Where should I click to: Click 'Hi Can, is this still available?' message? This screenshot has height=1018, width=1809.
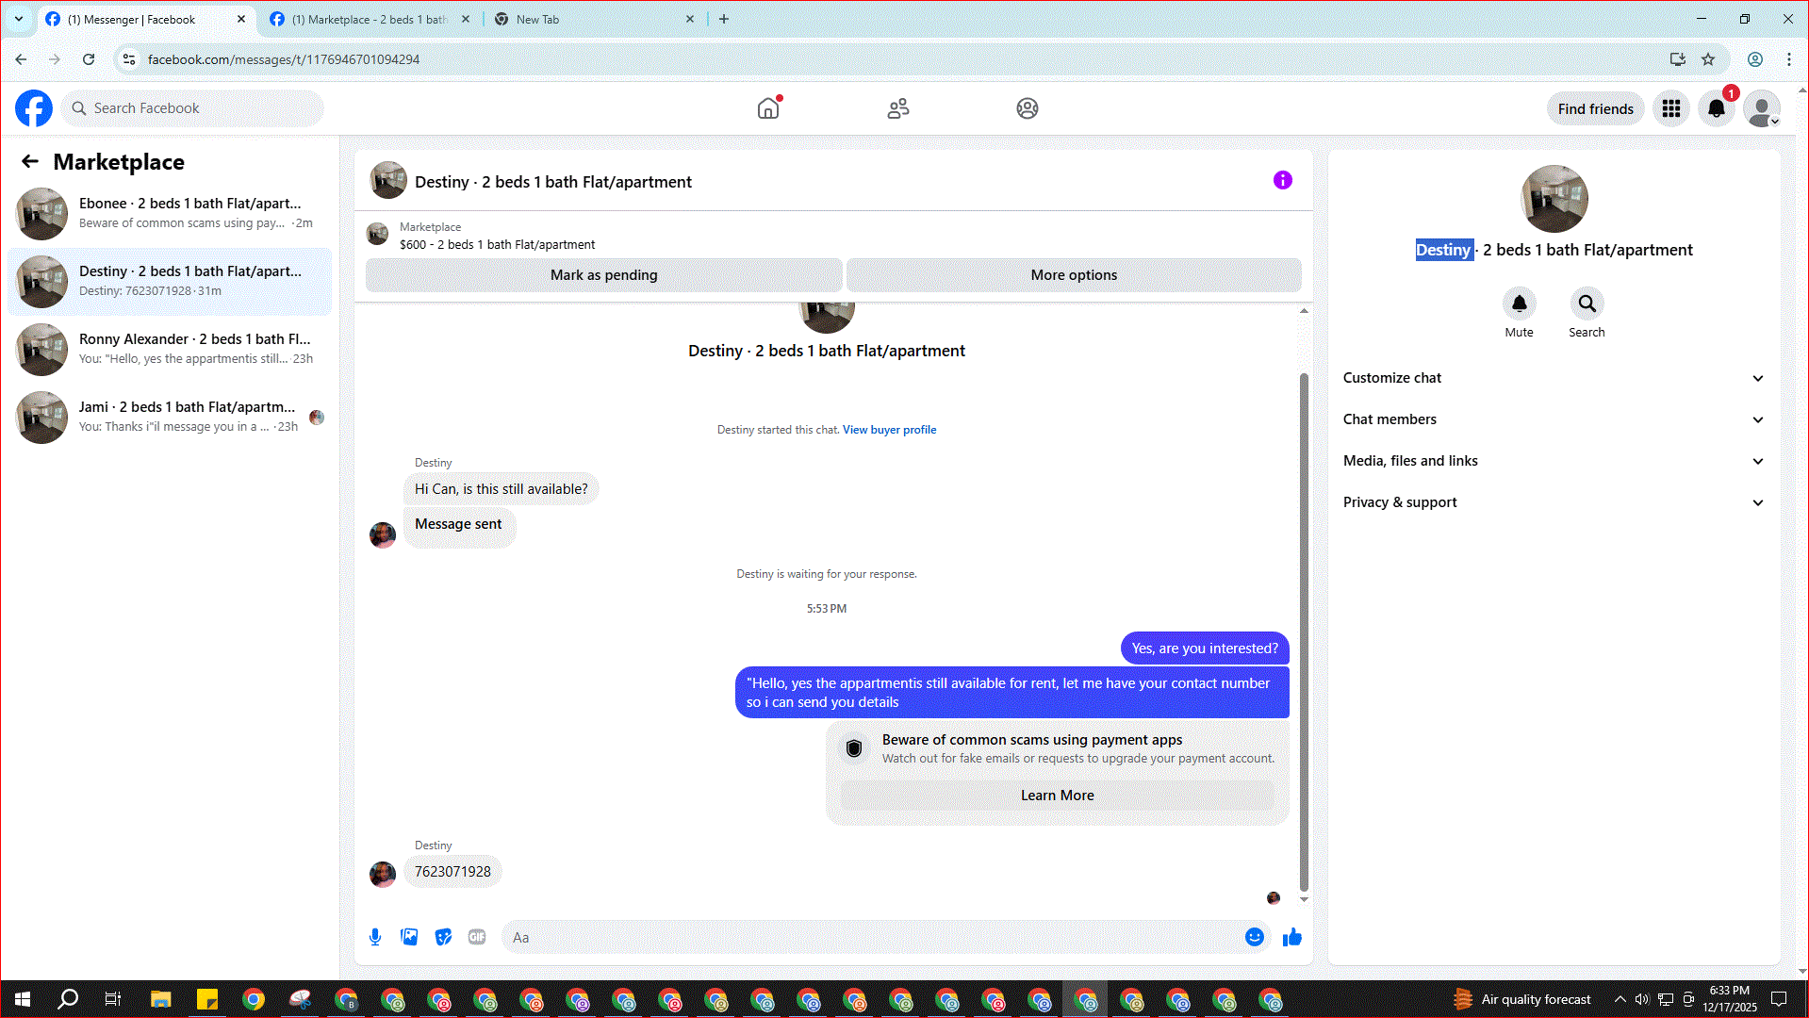point(502,489)
